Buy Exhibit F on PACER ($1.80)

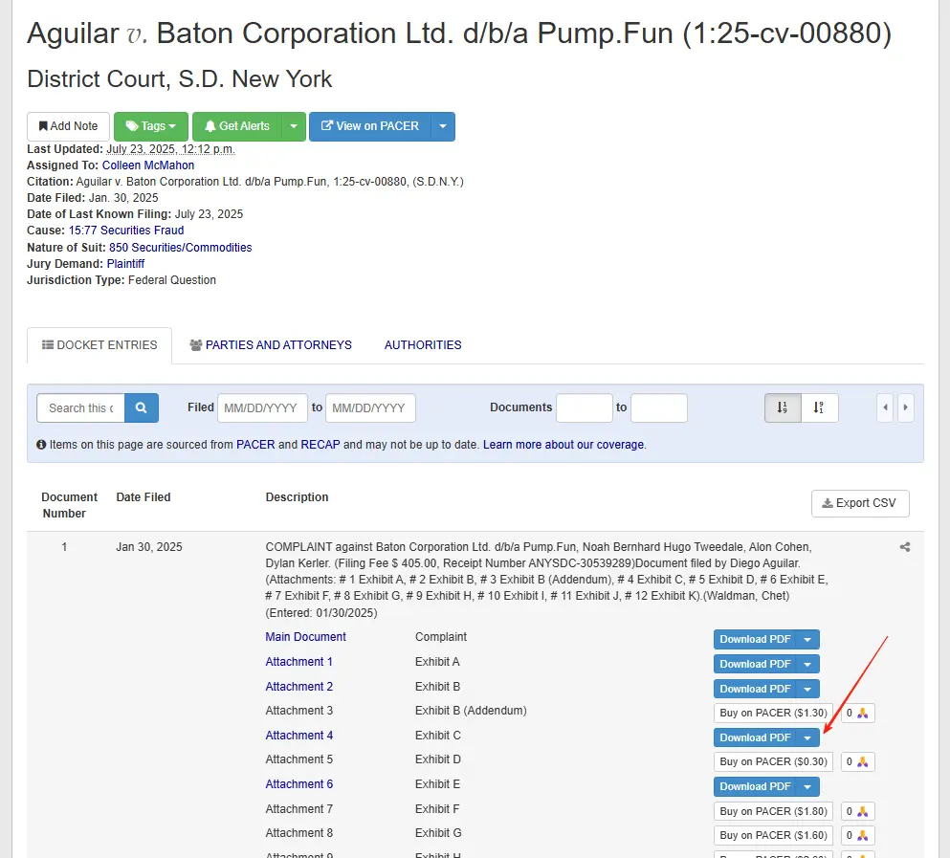[x=773, y=811]
